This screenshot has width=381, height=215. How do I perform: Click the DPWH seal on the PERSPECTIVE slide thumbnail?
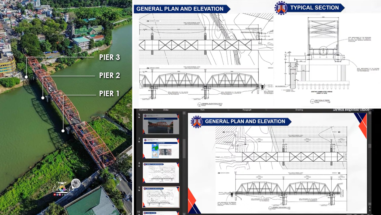[x=145, y=115]
